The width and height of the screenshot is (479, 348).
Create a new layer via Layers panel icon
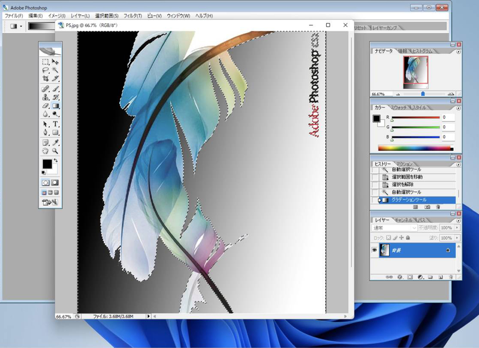coord(441,277)
